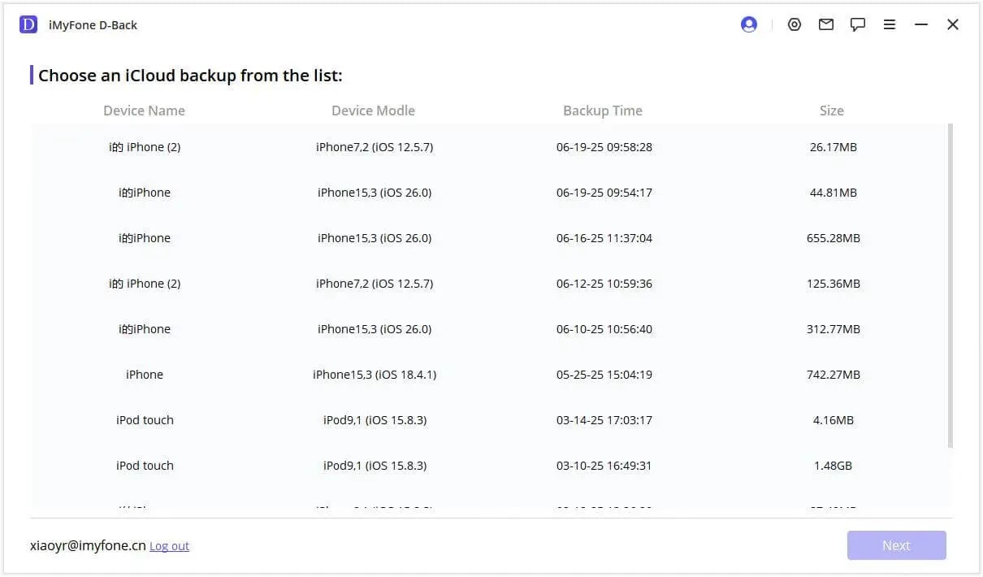Viewport: 983px width, 577px height.
Task: Click the mail envelope icon
Action: tap(826, 24)
